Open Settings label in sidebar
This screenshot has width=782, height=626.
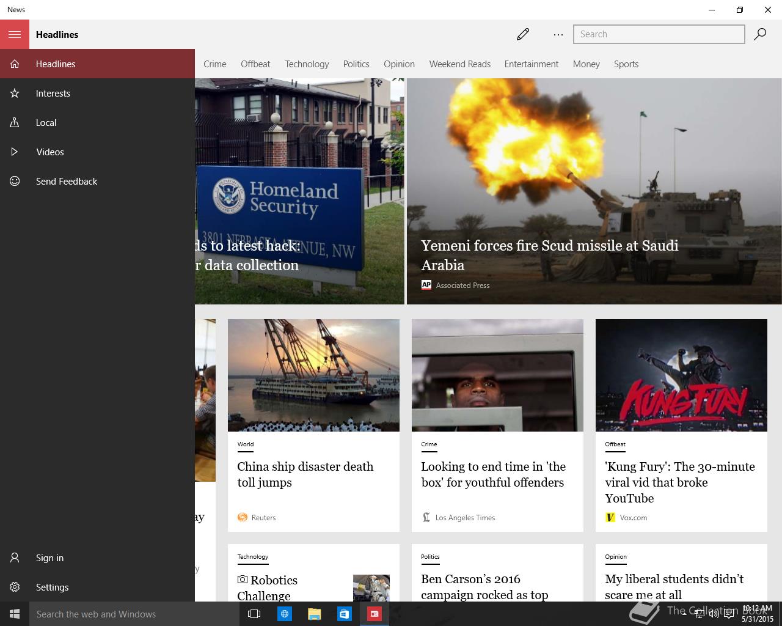point(52,587)
